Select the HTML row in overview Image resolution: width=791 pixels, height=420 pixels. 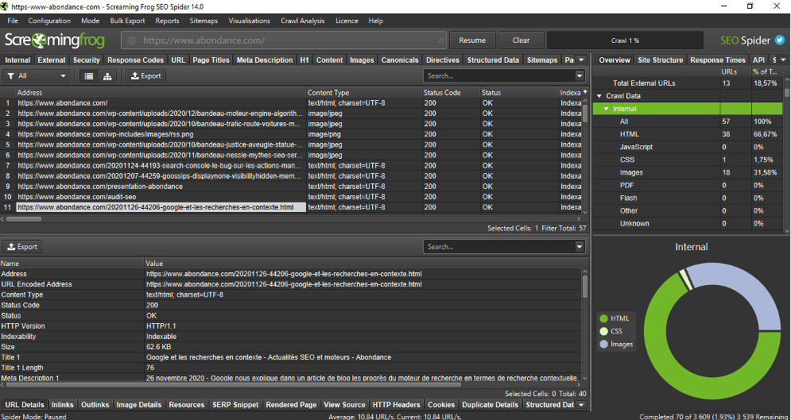click(x=689, y=134)
